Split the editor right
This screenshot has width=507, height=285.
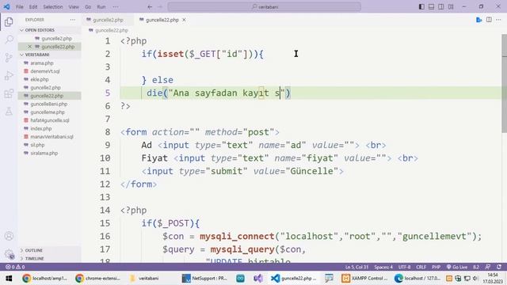(x=489, y=20)
